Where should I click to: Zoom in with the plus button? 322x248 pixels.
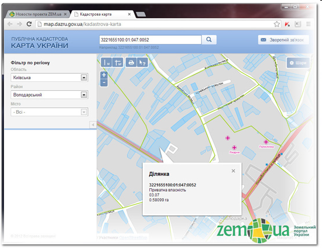[x=104, y=75]
